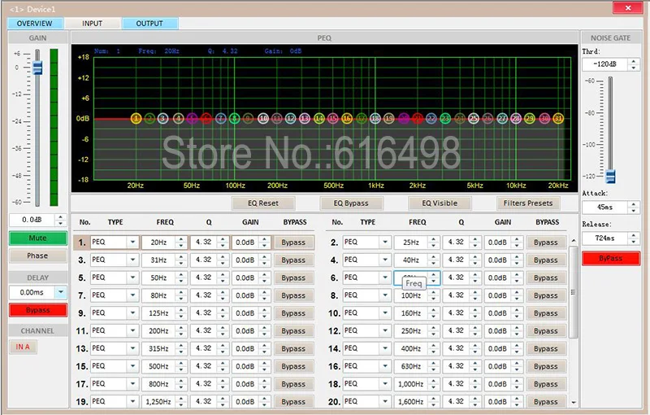Screen dimensions: 650x415
Task: Select EQ band node 1 on graph
Action: coord(136,119)
